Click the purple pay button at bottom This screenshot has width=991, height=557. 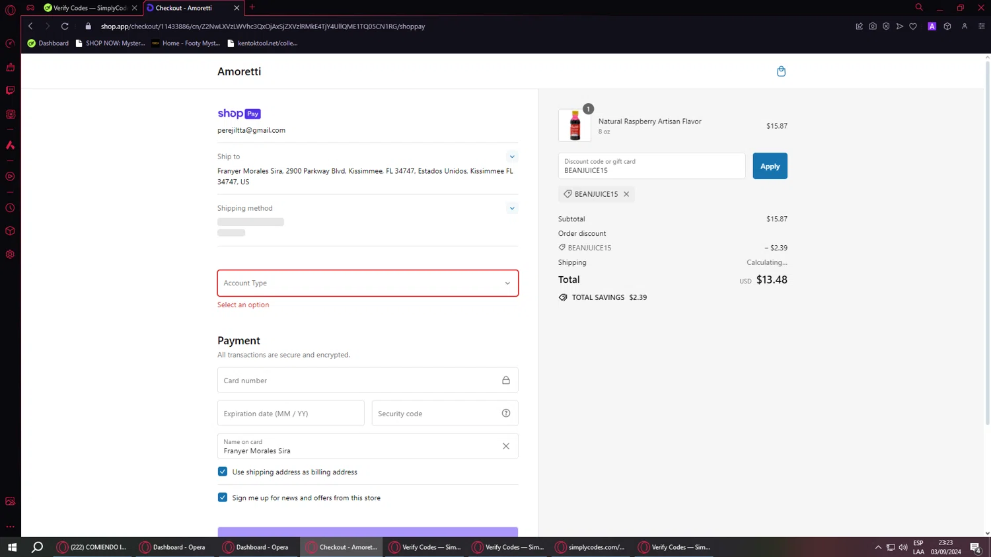[368, 532]
